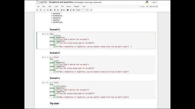Restart kernel and run all fast-forward icon

coord(74,10)
